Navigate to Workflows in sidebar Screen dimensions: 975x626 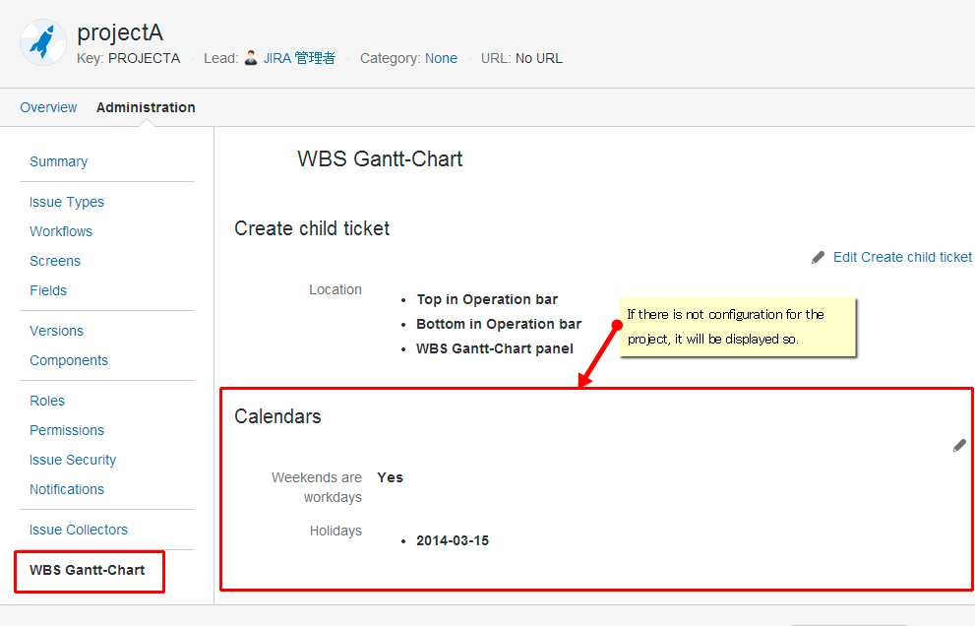click(x=61, y=231)
